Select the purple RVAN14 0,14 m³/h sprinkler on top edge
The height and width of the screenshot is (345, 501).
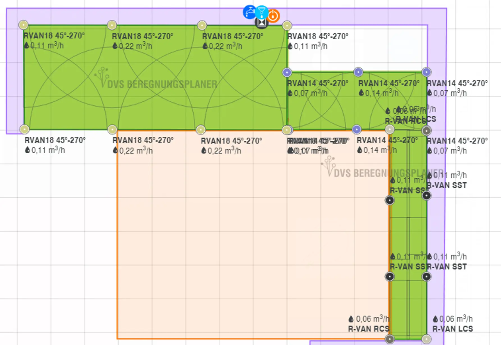358,72
